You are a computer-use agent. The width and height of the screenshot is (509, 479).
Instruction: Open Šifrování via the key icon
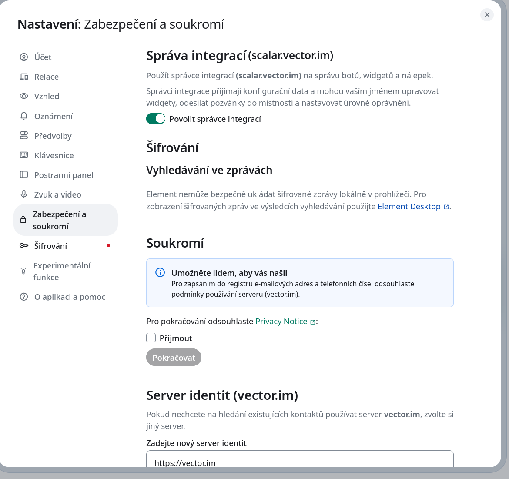(x=23, y=245)
